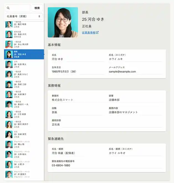Click the 河合 幸雄（配偶者）contact name

coord(64,153)
